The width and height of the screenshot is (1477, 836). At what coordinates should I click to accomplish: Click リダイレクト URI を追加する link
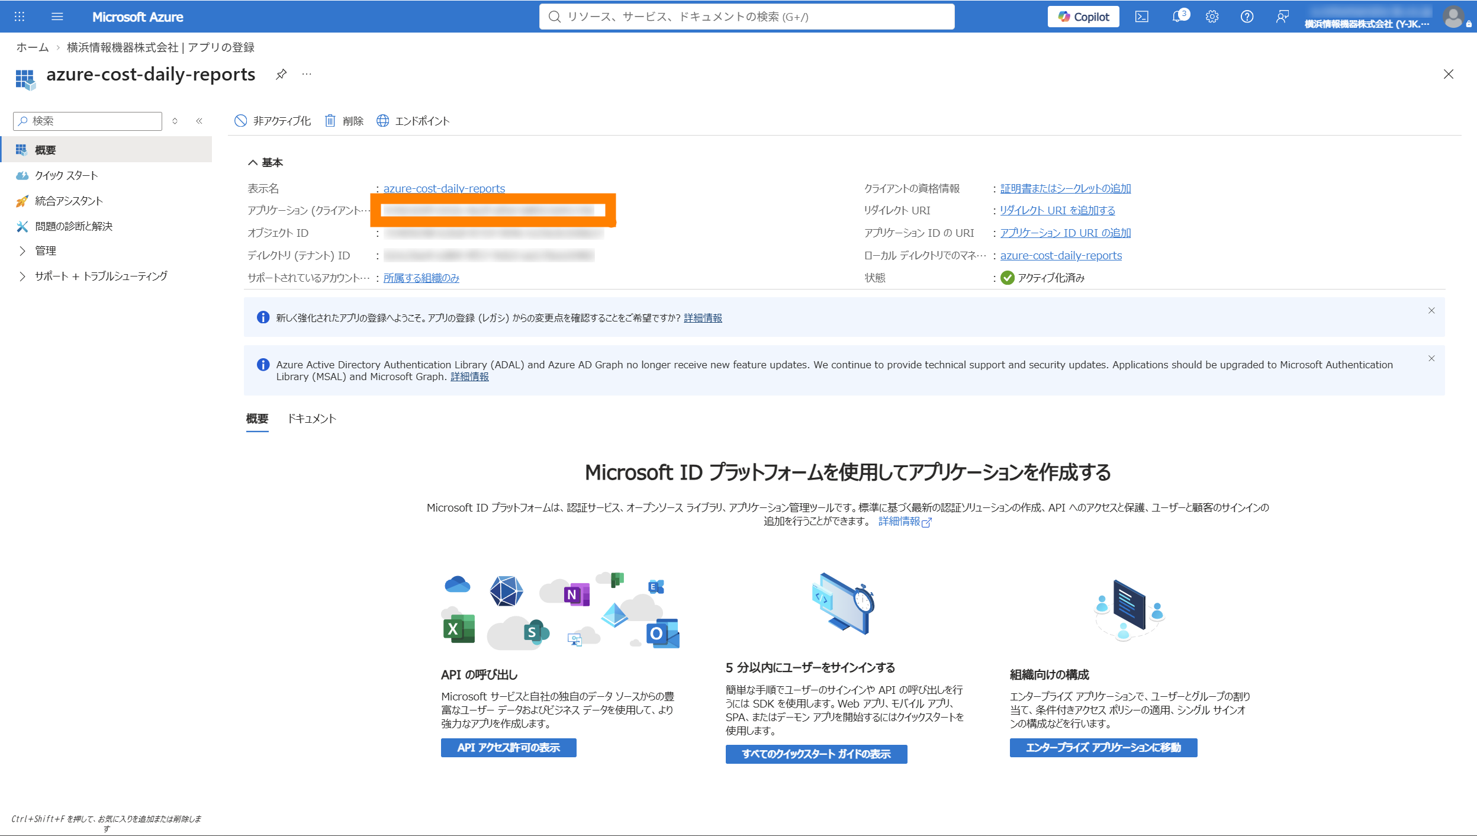click(1057, 210)
